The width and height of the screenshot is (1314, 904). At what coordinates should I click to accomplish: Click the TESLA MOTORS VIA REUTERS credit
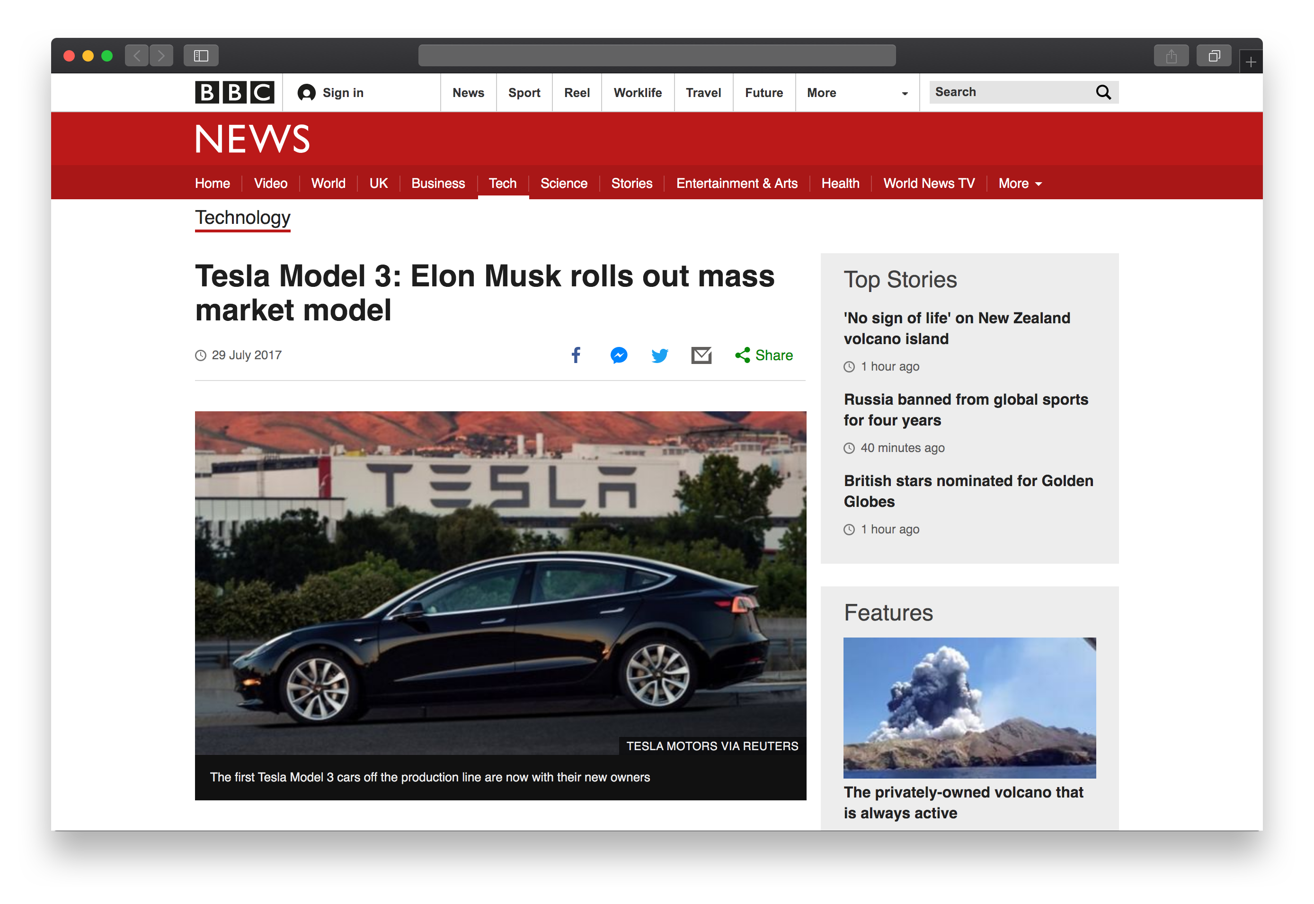pos(712,746)
